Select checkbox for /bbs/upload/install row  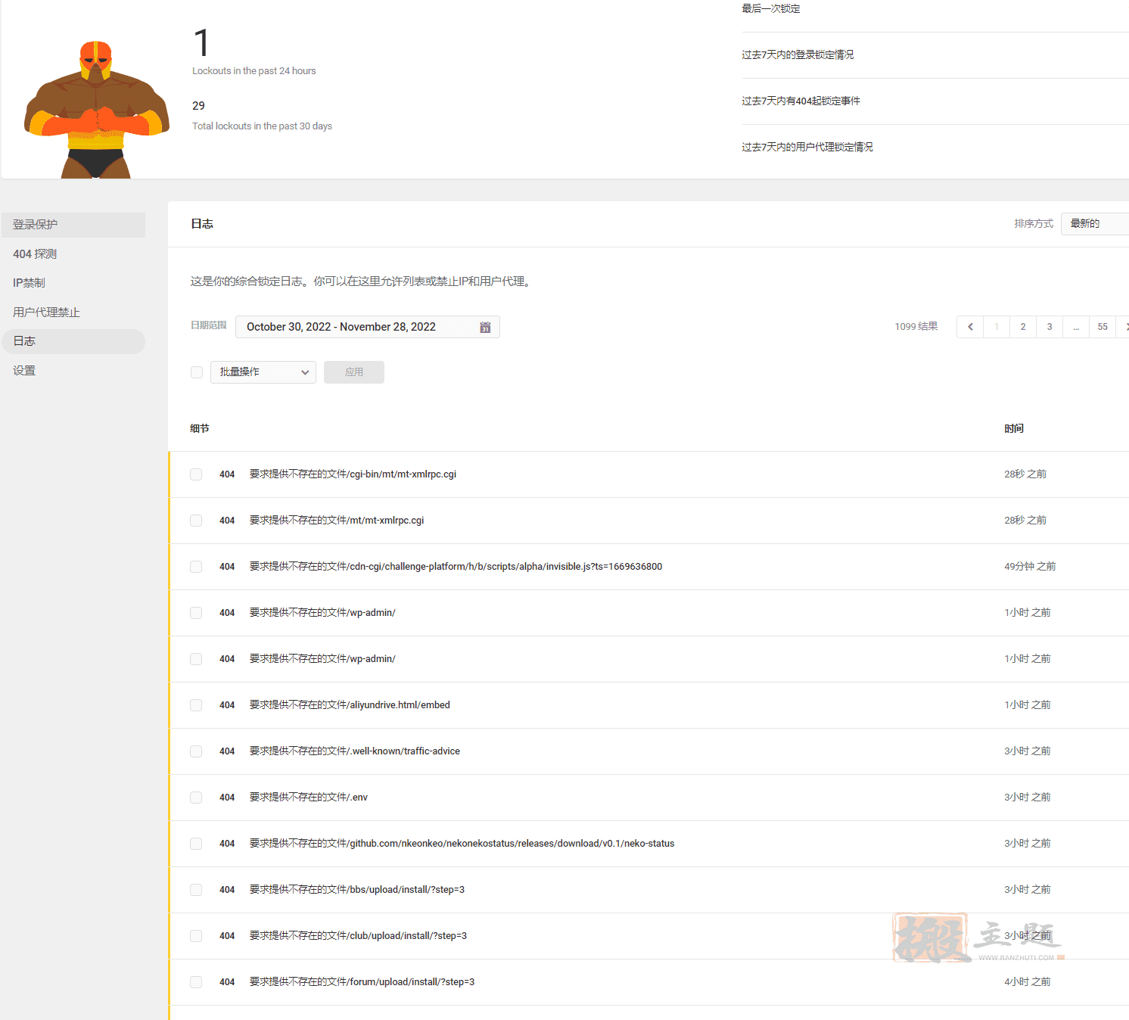[x=196, y=890]
